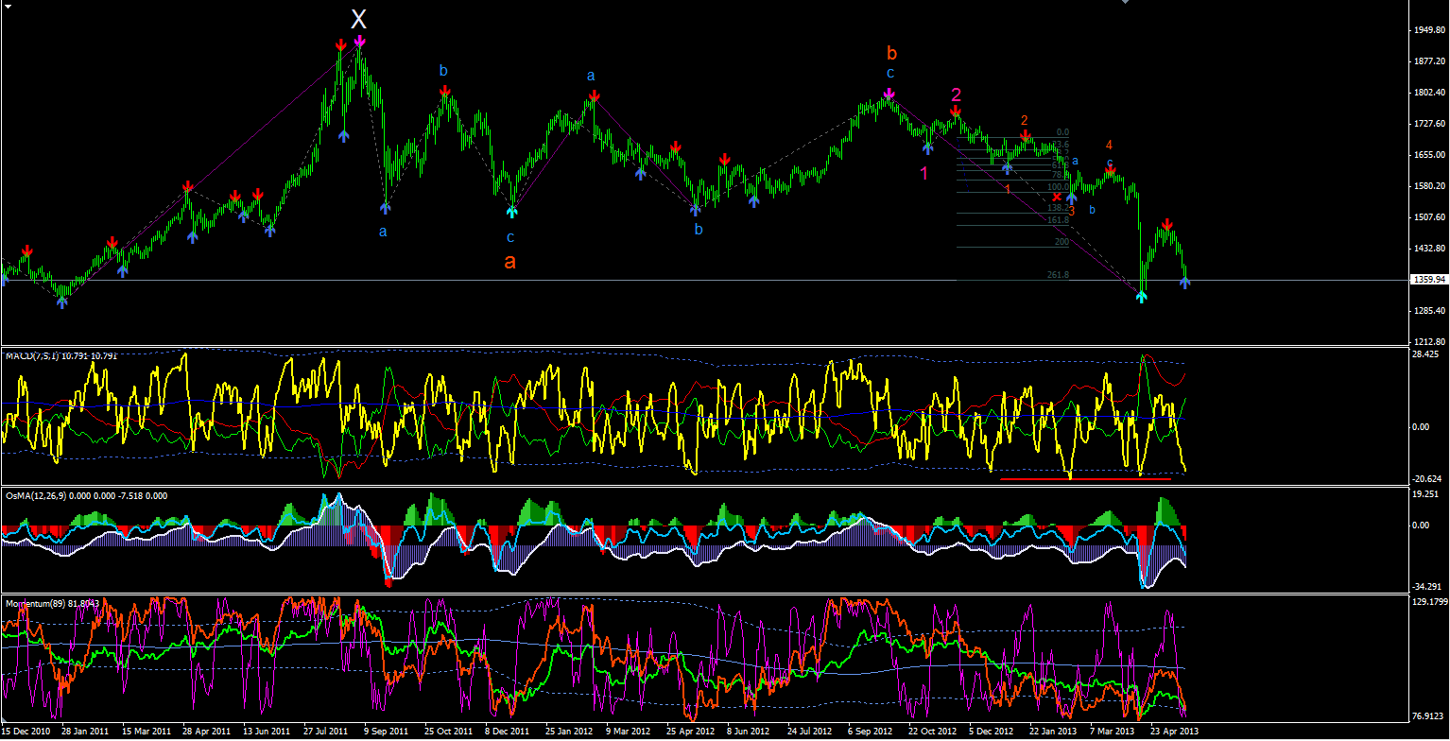Click the 25 Jan 2012 date label

569,732
